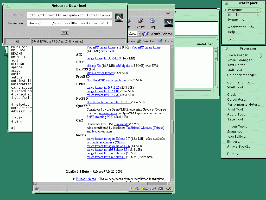
Task: Open the Shop toolbar icon
Action: [152, 21]
